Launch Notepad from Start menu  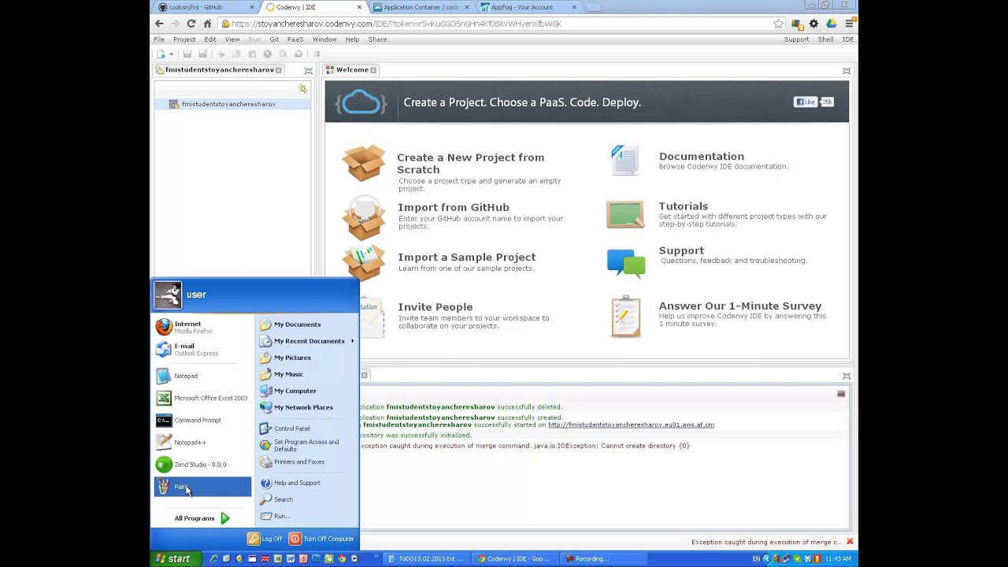pyautogui.click(x=202, y=376)
